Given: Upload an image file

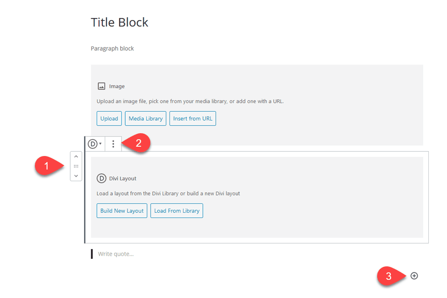Looking at the screenshot, I should point(109,118).
